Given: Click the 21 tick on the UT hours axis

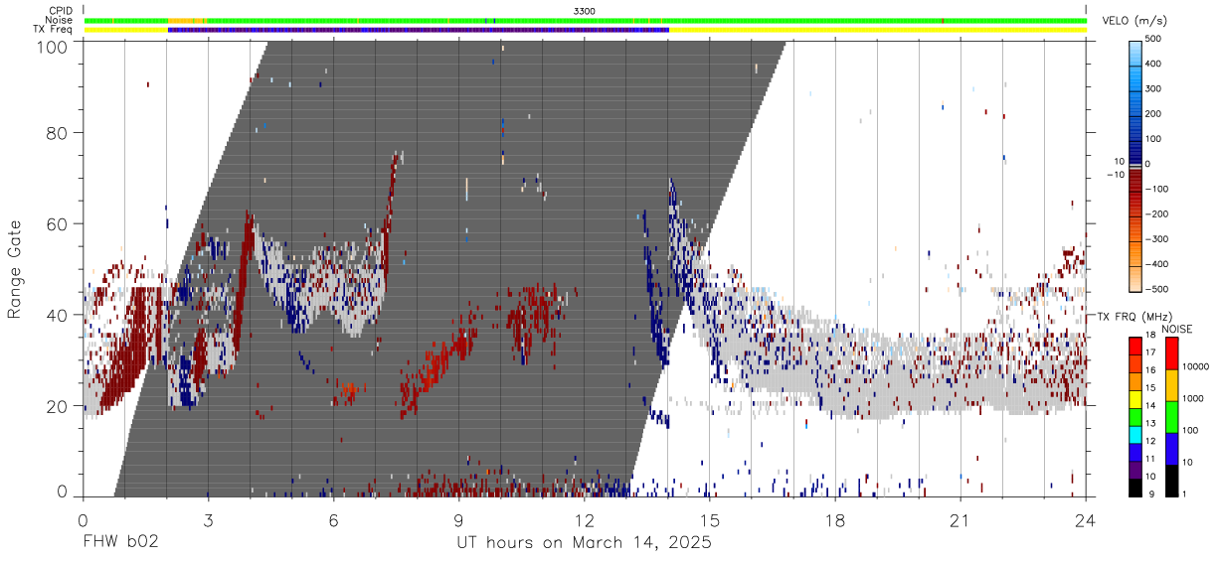Looking at the screenshot, I should (x=960, y=520).
